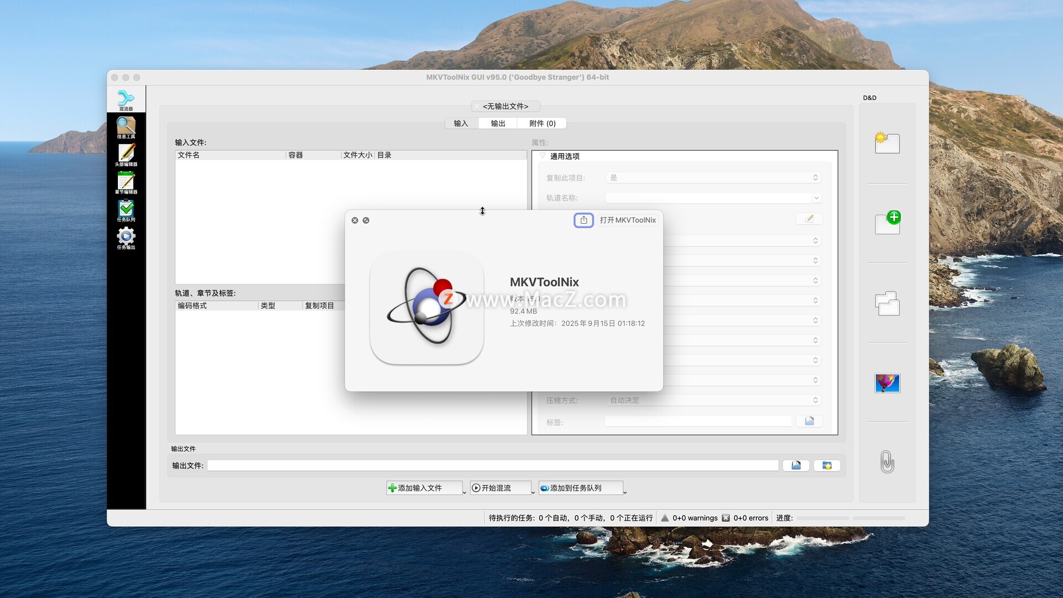Image resolution: width=1063 pixels, height=598 pixels.
Task: Open the 章节编辑器 chapter editor
Action: (x=126, y=183)
